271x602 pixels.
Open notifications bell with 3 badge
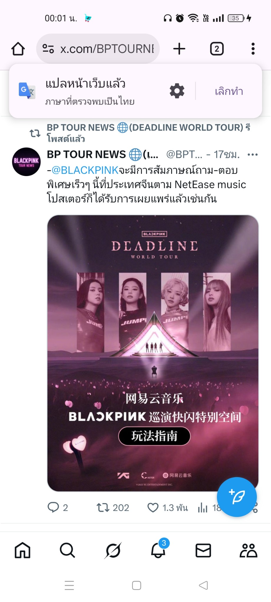(159, 549)
